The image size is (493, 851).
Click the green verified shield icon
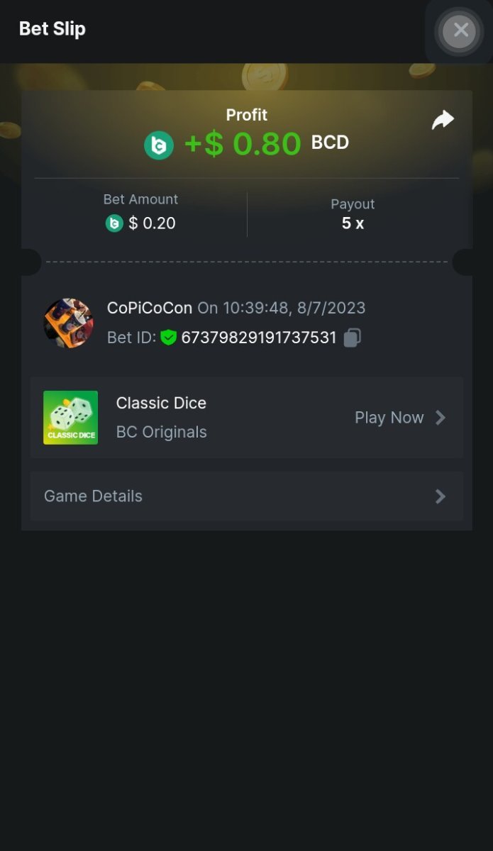[168, 338]
